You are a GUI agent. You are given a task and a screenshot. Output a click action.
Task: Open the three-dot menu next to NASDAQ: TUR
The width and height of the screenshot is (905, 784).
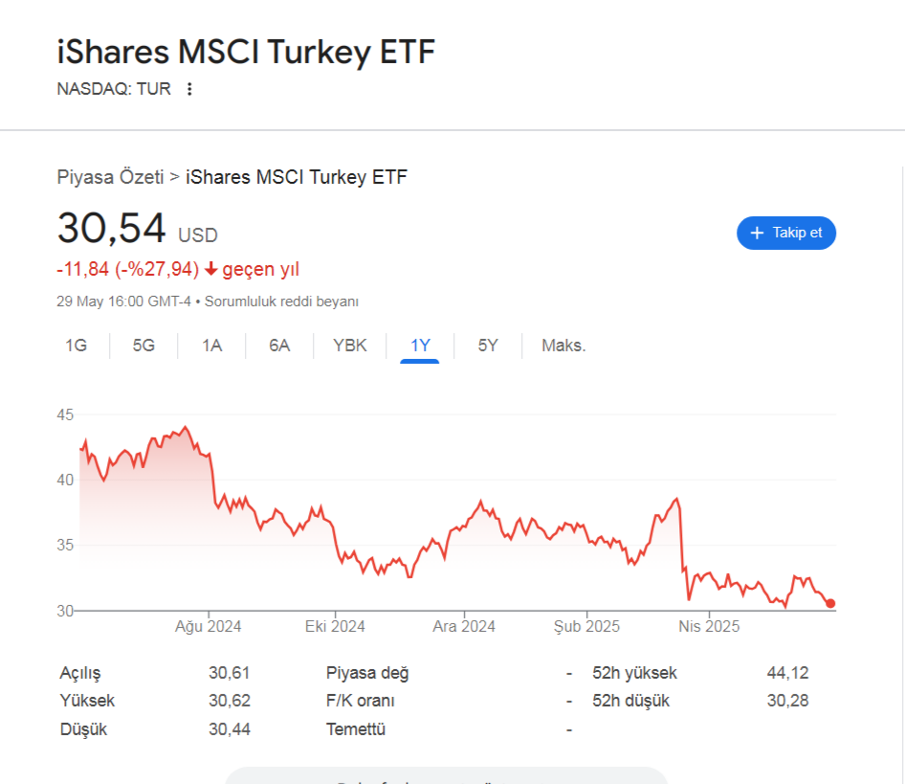tap(189, 89)
